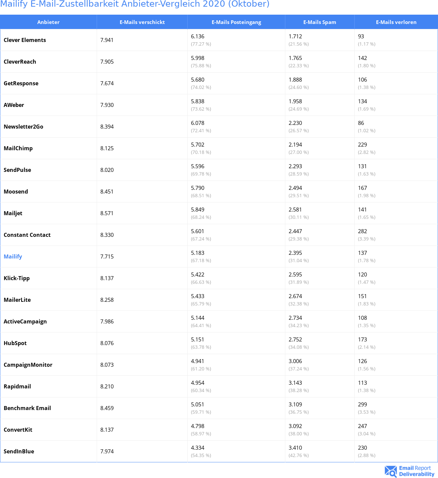Image resolution: width=438 pixels, height=478 pixels.
Task: Select the CleverReach provider name
Action: tap(20, 62)
